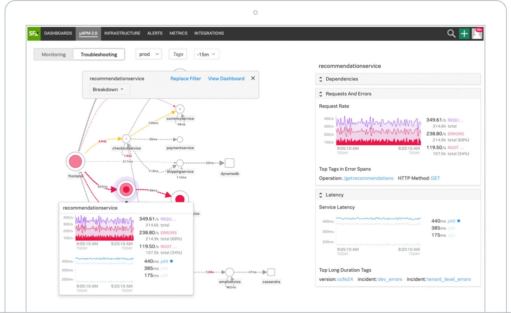Open the -15m time range selector
This screenshot has height=313, width=511.
[206, 54]
